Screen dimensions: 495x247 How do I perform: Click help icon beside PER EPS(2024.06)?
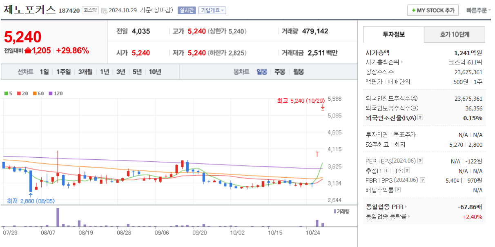pyautogui.click(x=420, y=161)
